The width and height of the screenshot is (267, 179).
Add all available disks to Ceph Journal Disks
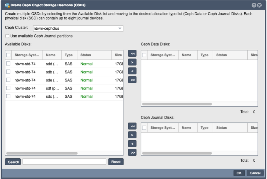pos(132,153)
